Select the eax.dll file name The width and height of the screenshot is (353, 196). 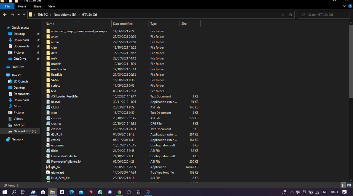click(x=56, y=140)
